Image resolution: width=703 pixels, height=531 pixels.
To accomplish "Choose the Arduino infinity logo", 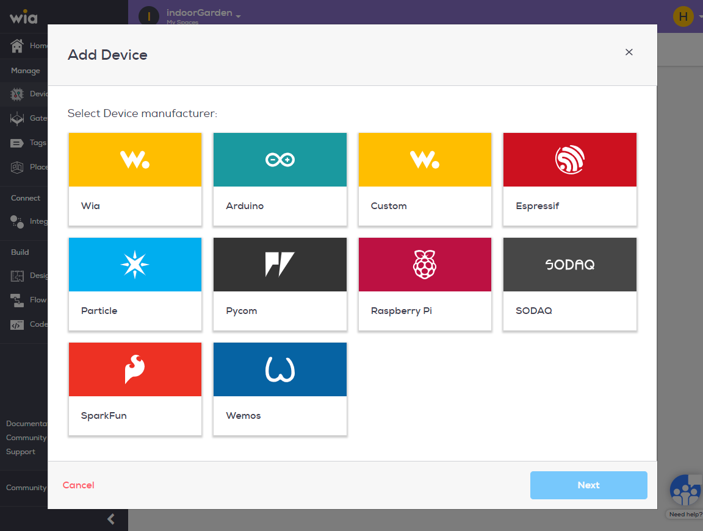I will pos(279,159).
